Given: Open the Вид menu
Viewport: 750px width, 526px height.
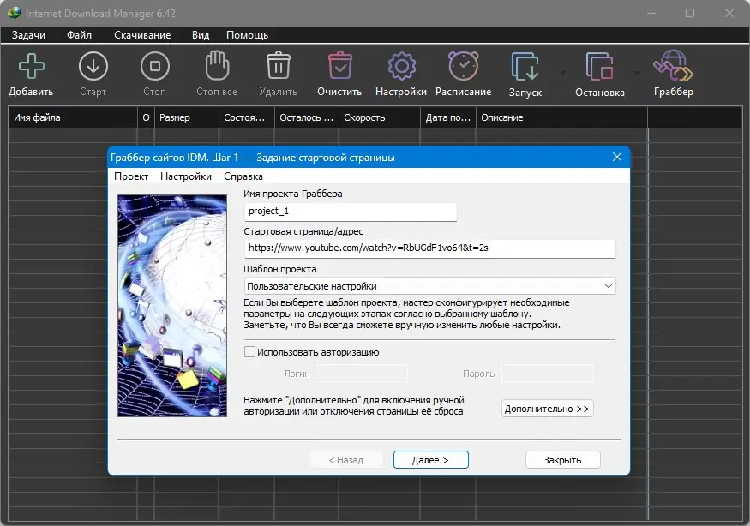Looking at the screenshot, I should click(201, 35).
